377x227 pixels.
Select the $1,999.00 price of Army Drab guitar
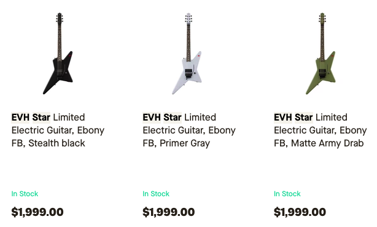click(x=300, y=212)
